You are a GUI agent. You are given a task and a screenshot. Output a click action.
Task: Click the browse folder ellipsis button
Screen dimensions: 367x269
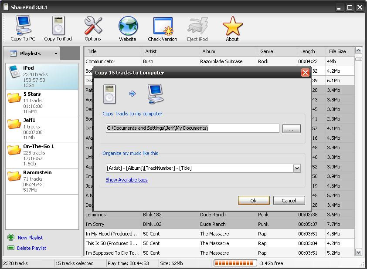(x=291, y=128)
